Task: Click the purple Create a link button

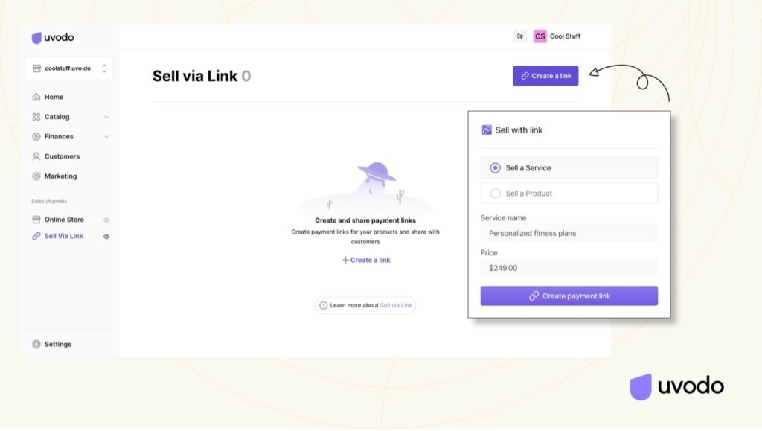Action: click(x=545, y=76)
